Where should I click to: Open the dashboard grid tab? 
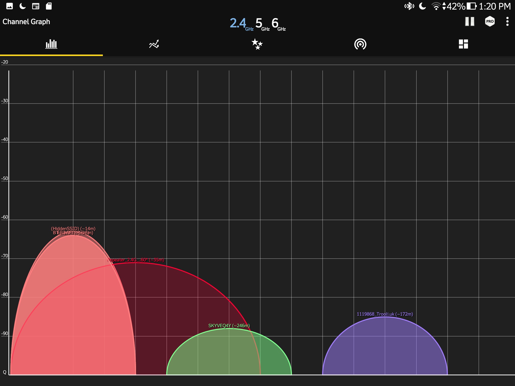click(463, 44)
